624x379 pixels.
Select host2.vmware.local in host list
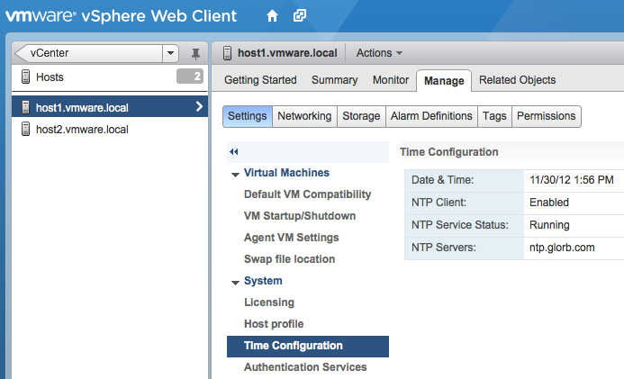click(x=82, y=130)
